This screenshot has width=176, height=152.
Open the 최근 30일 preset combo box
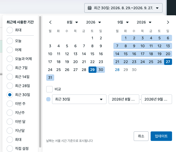(79, 99)
